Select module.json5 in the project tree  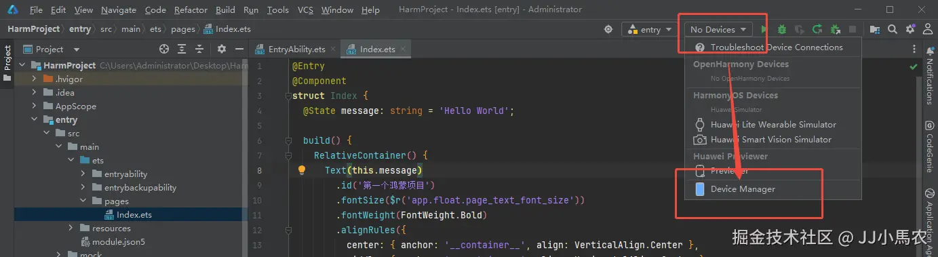[119, 242]
